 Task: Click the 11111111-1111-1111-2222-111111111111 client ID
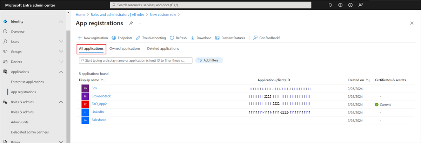(280, 113)
